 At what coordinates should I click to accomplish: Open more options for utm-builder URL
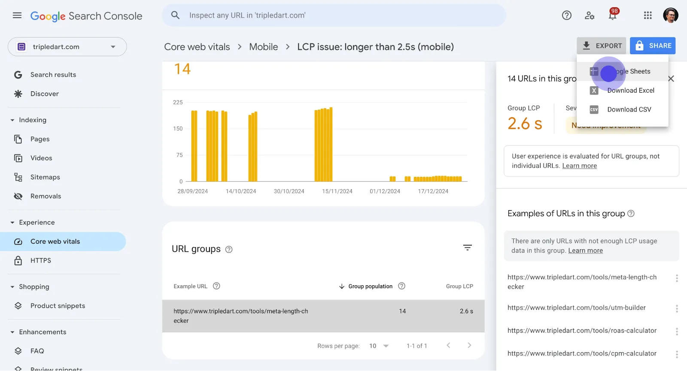tap(677, 309)
